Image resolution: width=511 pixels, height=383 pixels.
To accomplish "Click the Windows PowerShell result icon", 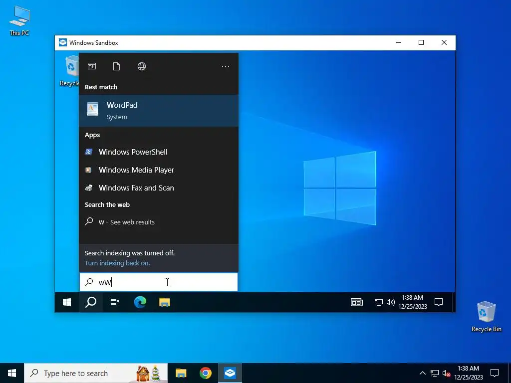I will pyautogui.click(x=89, y=152).
